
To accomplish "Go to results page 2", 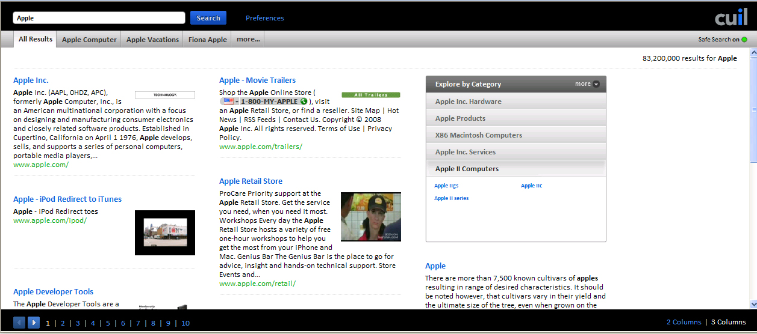I will (x=63, y=323).
